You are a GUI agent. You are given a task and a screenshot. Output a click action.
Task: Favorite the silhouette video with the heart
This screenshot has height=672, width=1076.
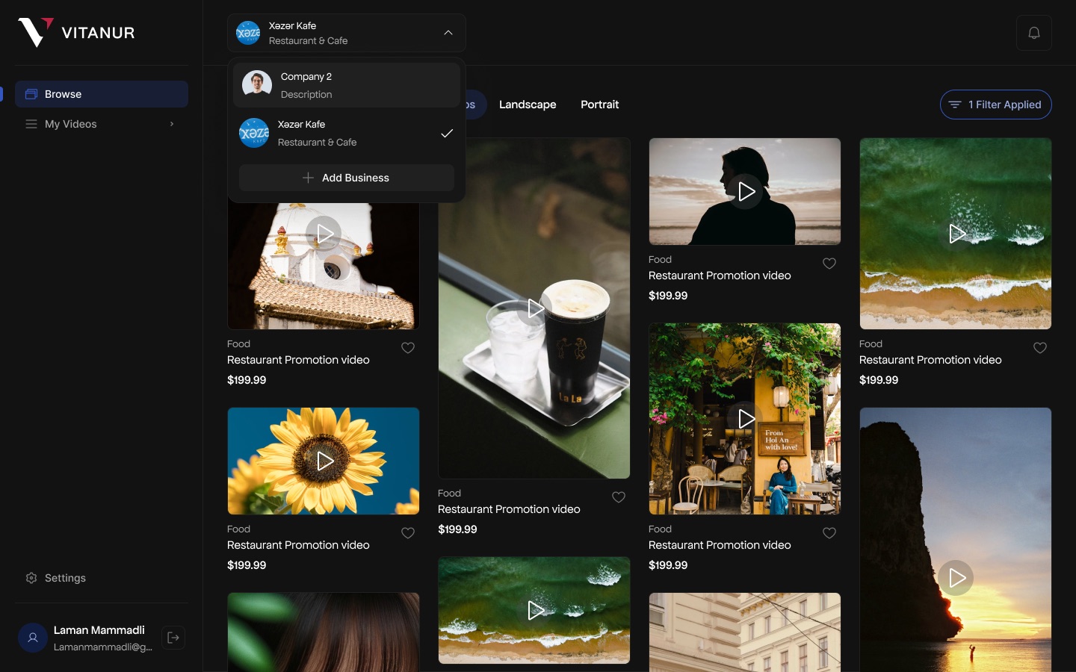coord(829,264)
